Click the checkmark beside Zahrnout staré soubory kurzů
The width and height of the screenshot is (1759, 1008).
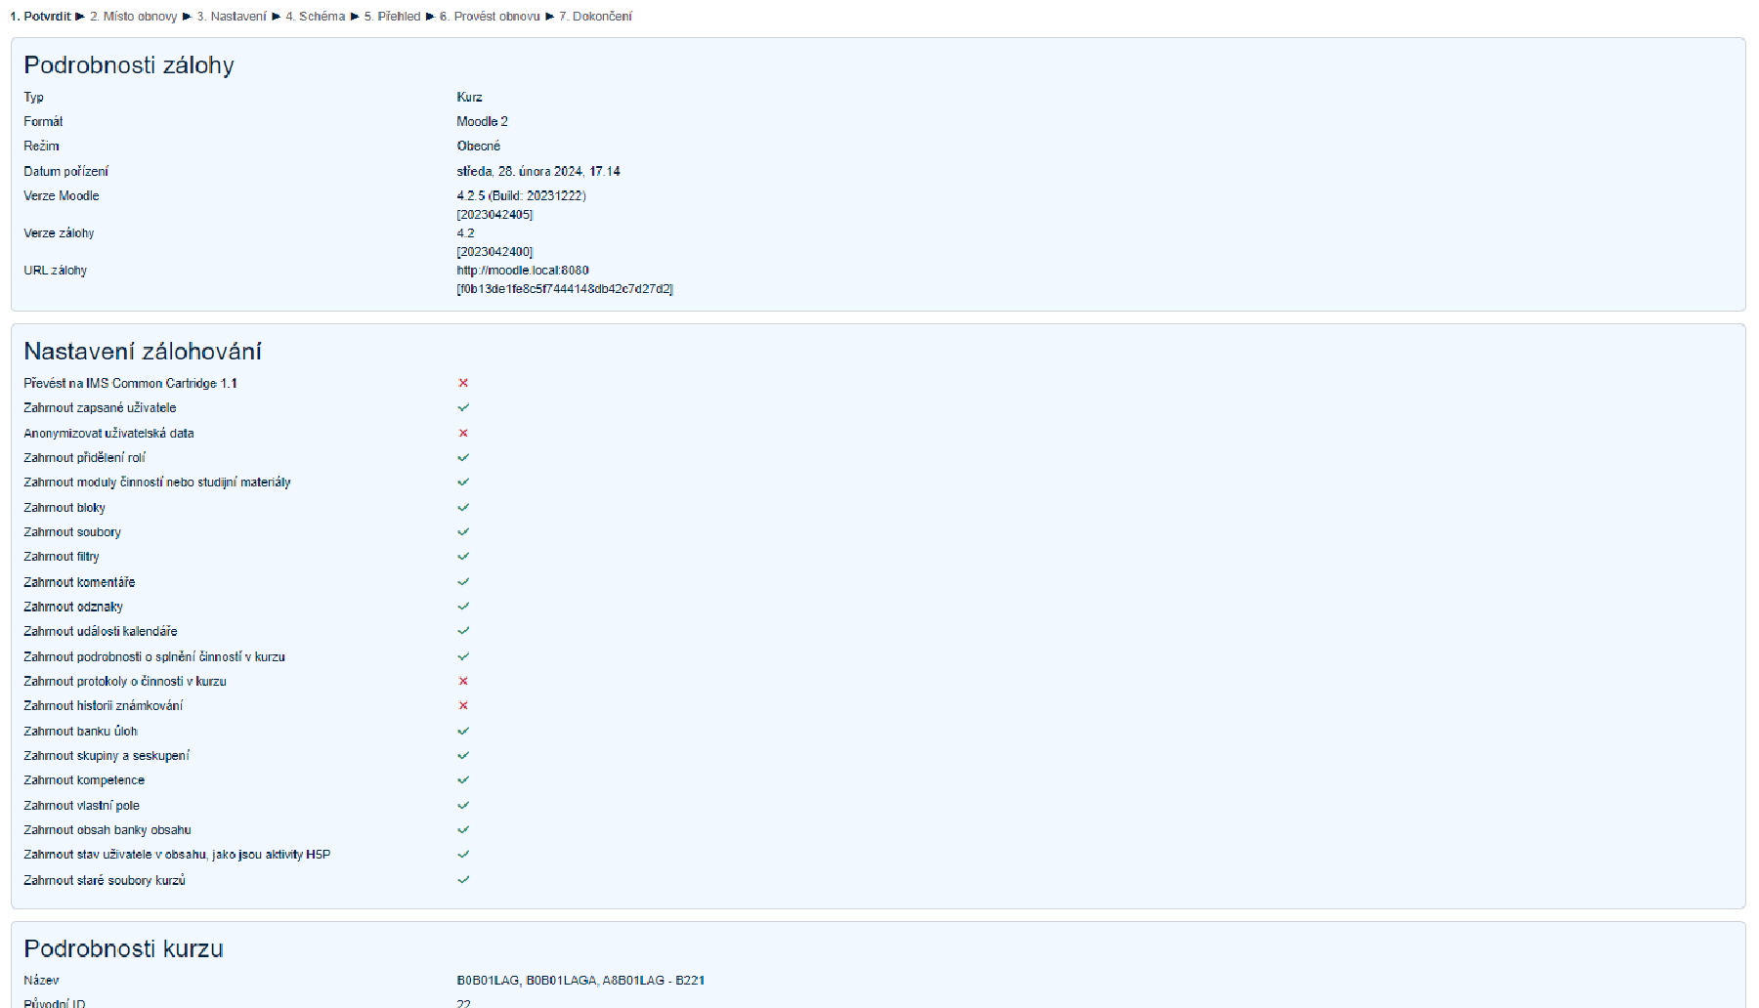pos(463,879)
